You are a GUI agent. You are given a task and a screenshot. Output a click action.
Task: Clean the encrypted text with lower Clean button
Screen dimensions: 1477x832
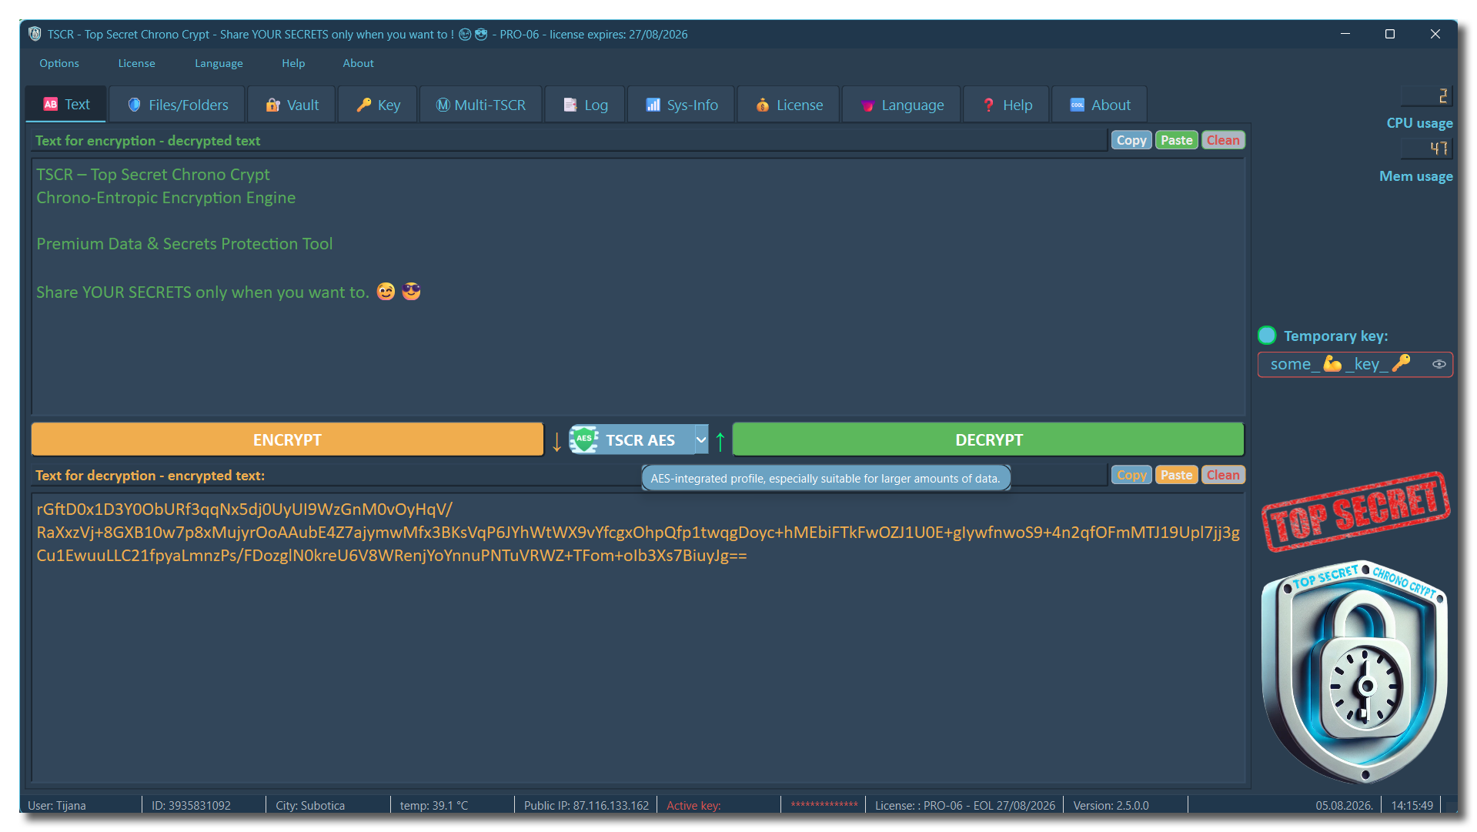(x=1223, y=475)
